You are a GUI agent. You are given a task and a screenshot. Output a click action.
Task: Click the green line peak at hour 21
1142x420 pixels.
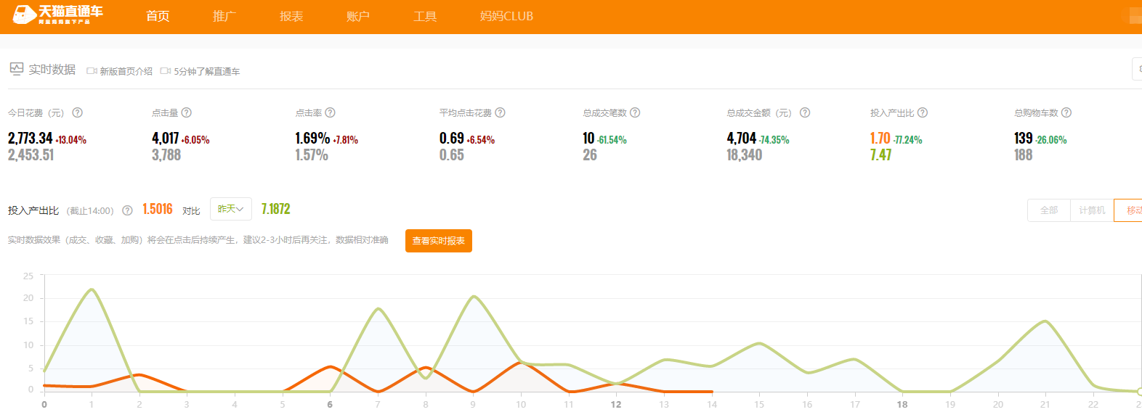pos(1045,321)
